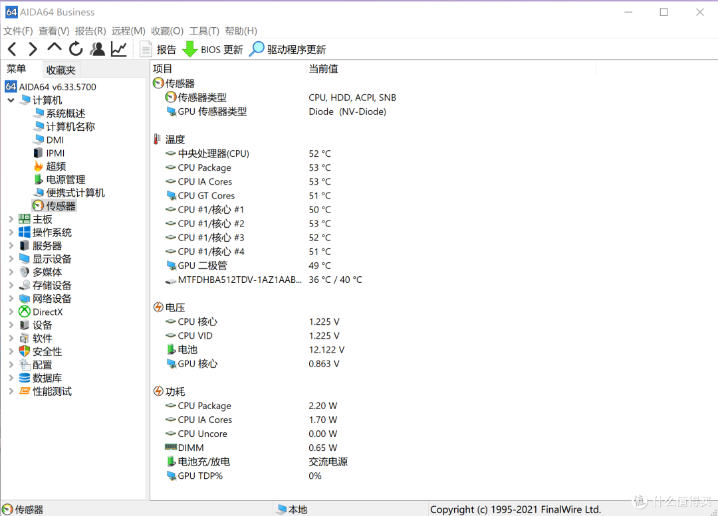Select 传感器 in the tree
Image resolution: width=718 pixels, height=516 pixels.
[x=55, y=207]
